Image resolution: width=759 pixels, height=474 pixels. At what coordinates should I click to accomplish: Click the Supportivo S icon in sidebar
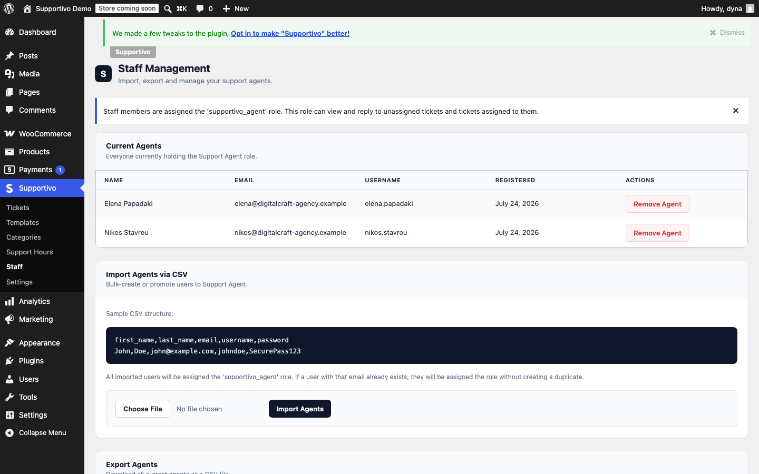[x=9, y=188]
